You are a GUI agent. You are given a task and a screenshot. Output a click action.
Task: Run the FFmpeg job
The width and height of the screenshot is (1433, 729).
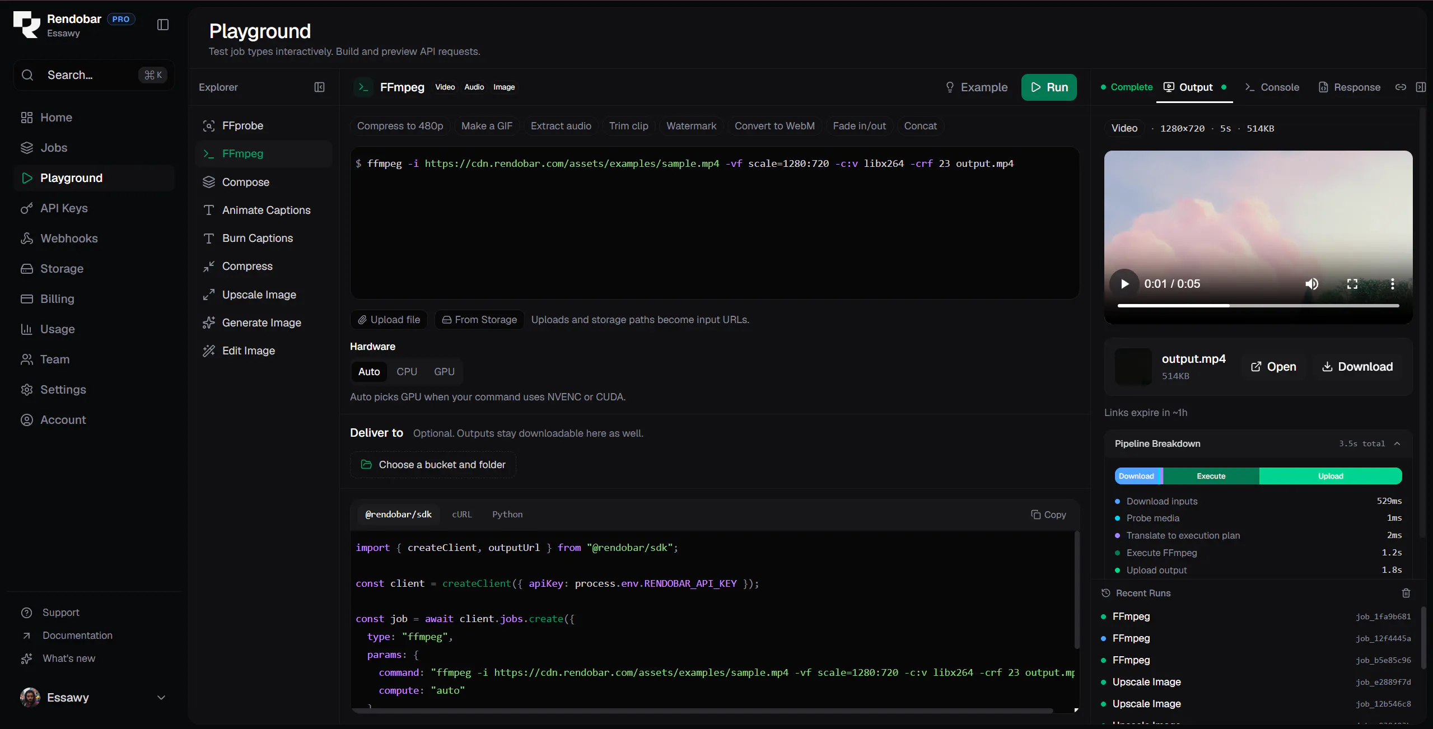pos(1049,87)
